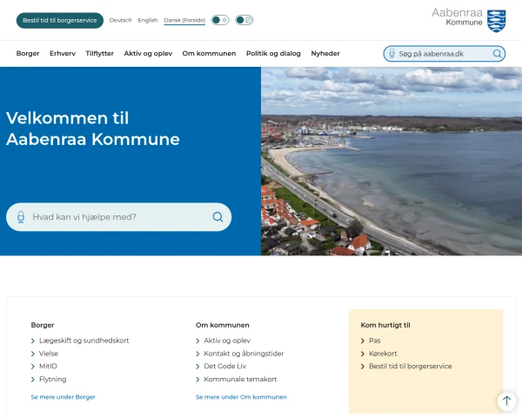This screenshot has width=522, height=417.
Task: Open Kontakt og åbningstider link
Action: click(x=244, y=354)
